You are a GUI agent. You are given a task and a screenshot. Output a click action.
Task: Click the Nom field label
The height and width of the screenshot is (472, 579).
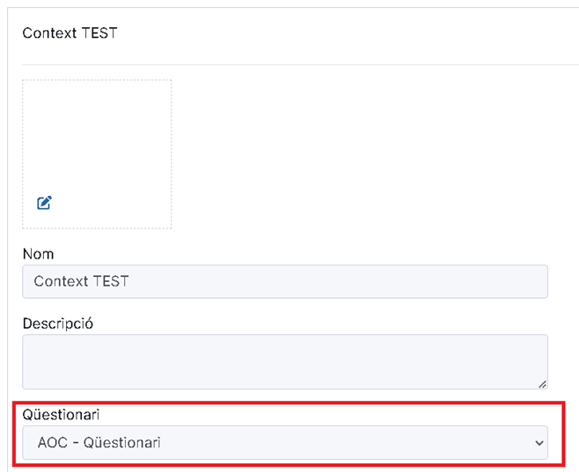[x=39, y=254]
